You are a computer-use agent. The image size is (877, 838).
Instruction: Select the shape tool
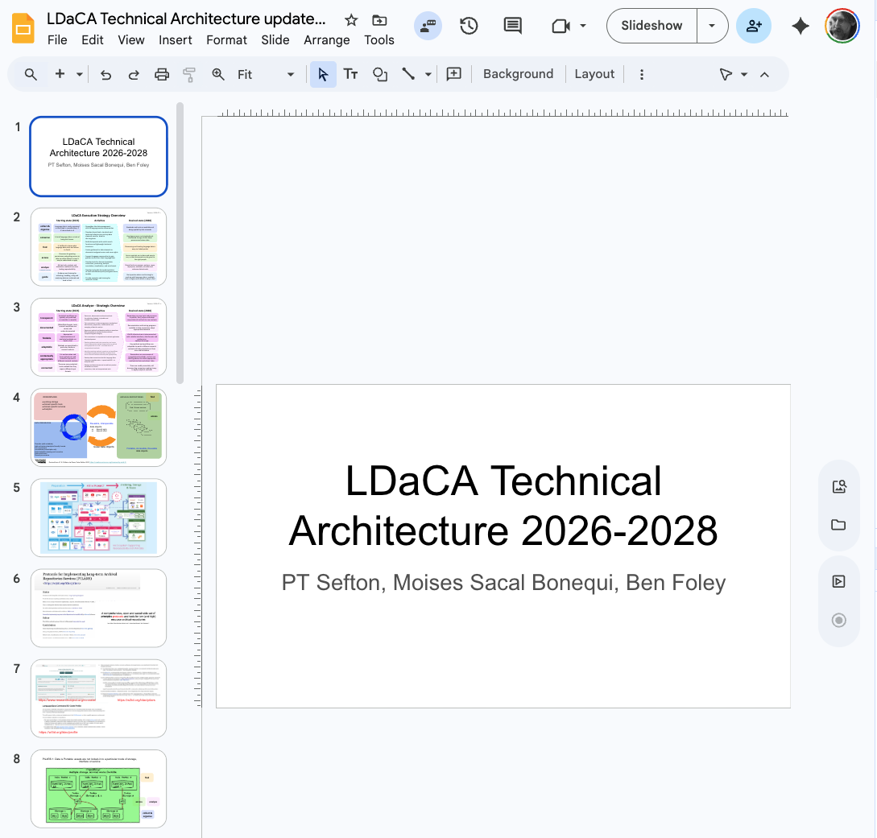[379, 74]
